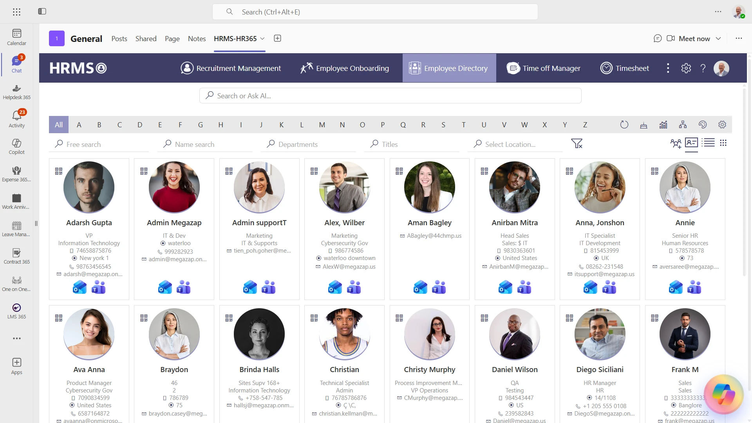The width and height of the screenshot is (752, 423).
Task: Open Chat in the Teams sidebar
Action: point(16,65)
